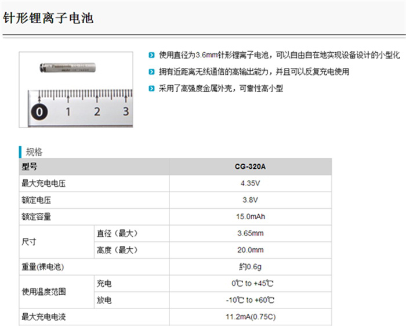Click the arrow bullet beside the wireless communication line
The image size is (406, 326).
point(151,72)
